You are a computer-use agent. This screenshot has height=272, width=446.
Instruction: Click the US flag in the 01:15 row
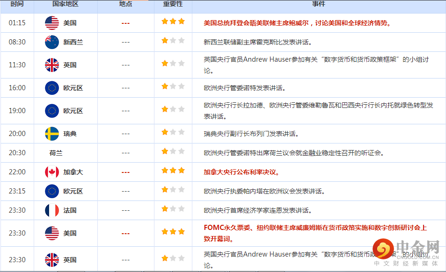(x=51, y=23)
